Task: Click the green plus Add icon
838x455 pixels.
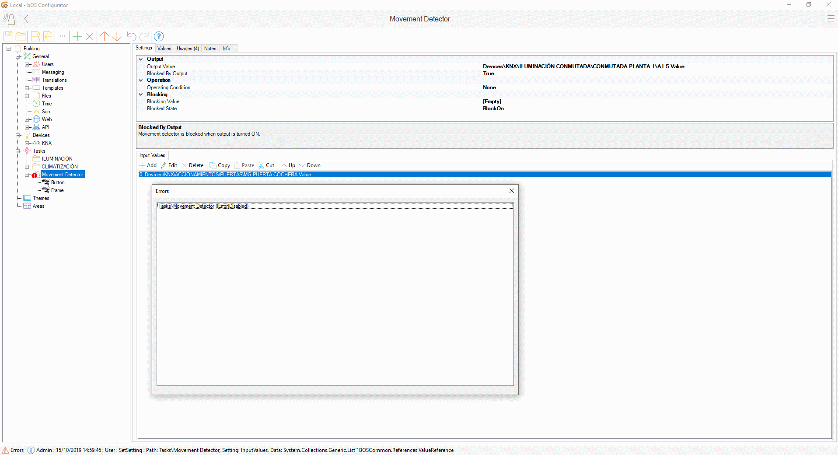Action: click(77, 36)
